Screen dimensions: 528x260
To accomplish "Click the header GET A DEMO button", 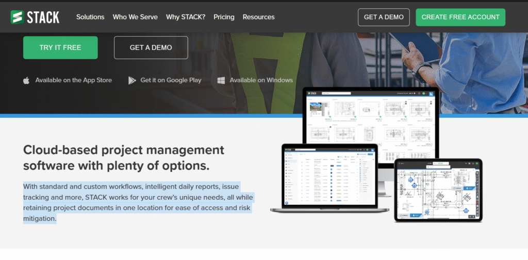I will 384,17.
